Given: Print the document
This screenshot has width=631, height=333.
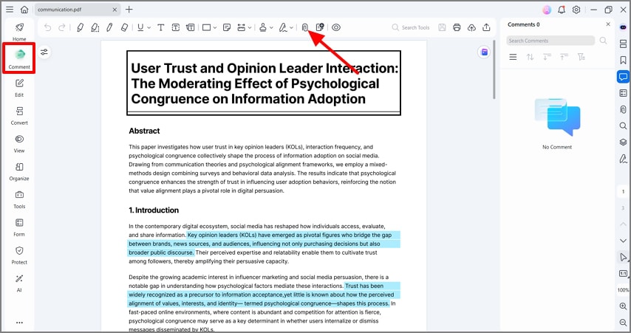Looking at the screenshot, I should point(457,27).
